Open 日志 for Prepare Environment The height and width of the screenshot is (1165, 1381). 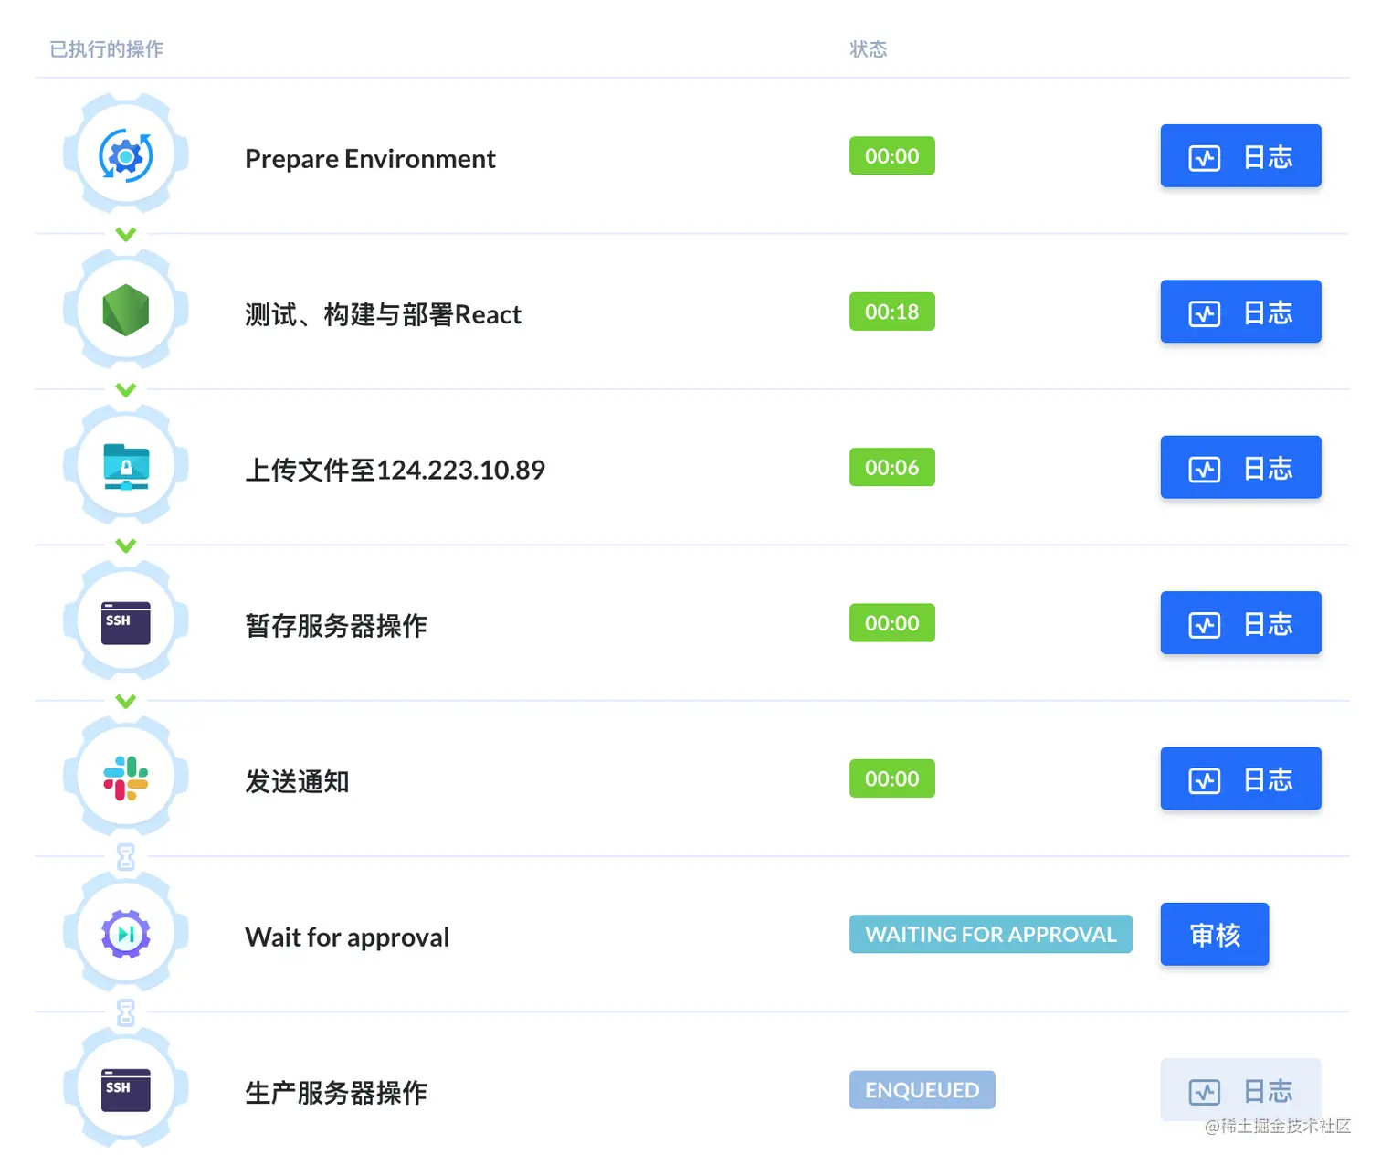click(1240, 156)
